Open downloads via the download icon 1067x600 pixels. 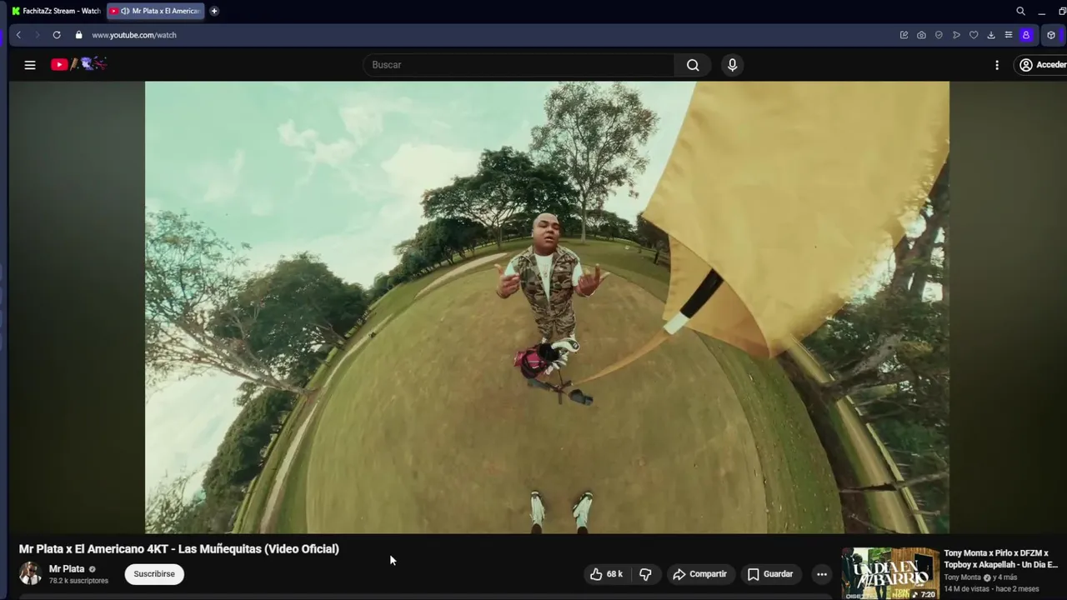pos(991,35)
